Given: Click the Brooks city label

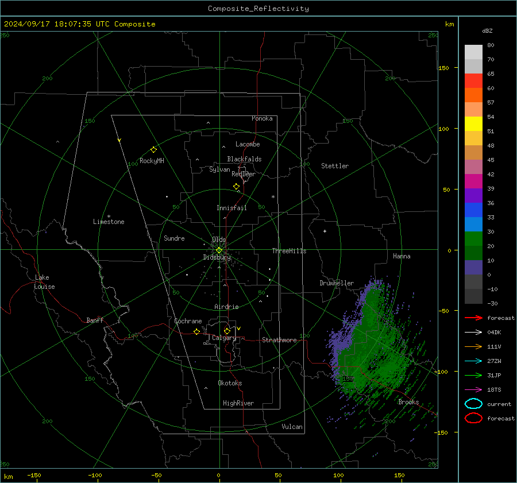Looking at the screenshot, I should coord(408,402).
